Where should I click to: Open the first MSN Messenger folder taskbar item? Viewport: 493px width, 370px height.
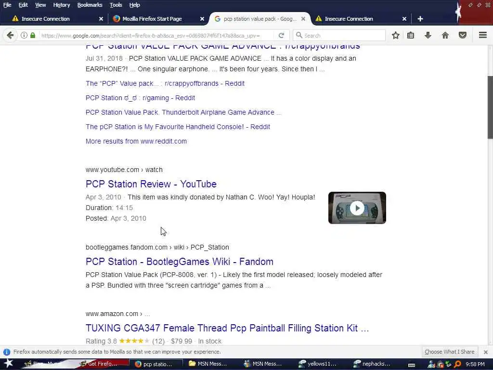click(208, 364)
